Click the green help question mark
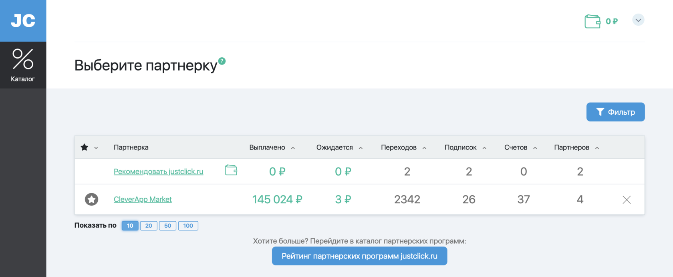 222,61
